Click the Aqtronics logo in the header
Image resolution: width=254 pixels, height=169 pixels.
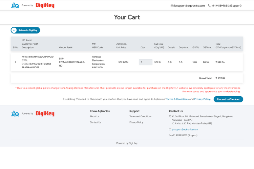(x=15, y=5)
